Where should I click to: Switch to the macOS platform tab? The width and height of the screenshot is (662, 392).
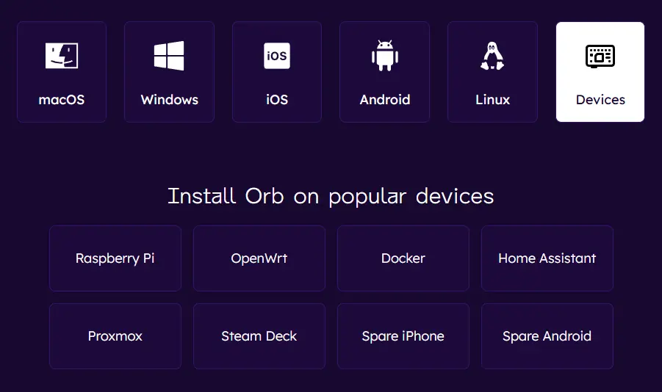62,72
